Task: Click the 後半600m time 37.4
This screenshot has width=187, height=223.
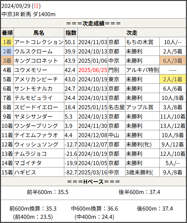Action: point(155,192)
